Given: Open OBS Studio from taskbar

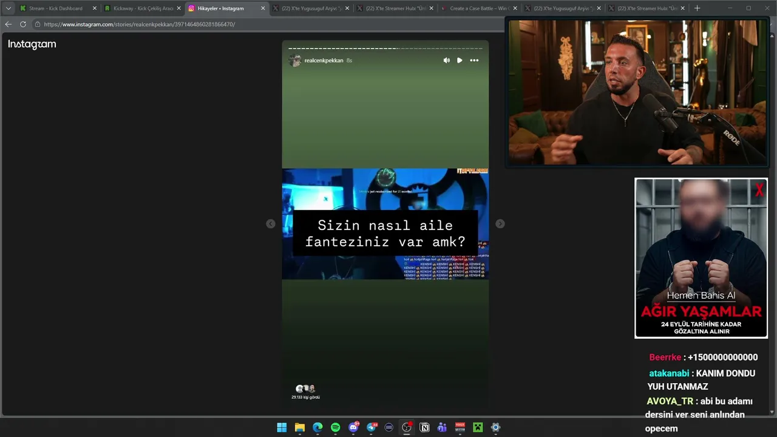Looking at the screenshot, I should pyautogui.click(x=407, y=427).
